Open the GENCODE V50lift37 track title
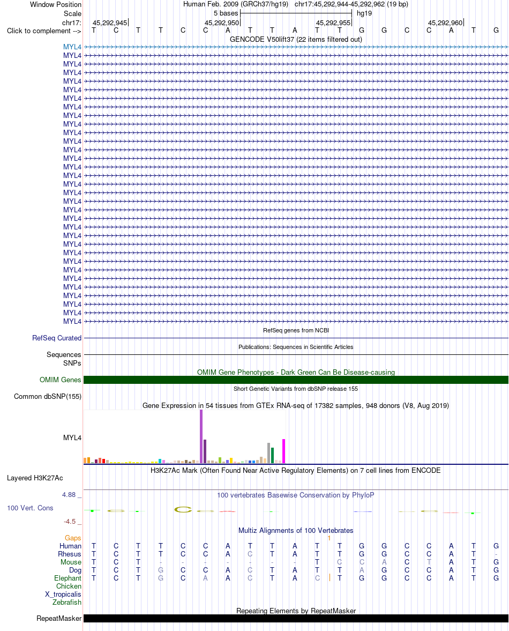This screenshot has height=631, width=509. (296, 40)
